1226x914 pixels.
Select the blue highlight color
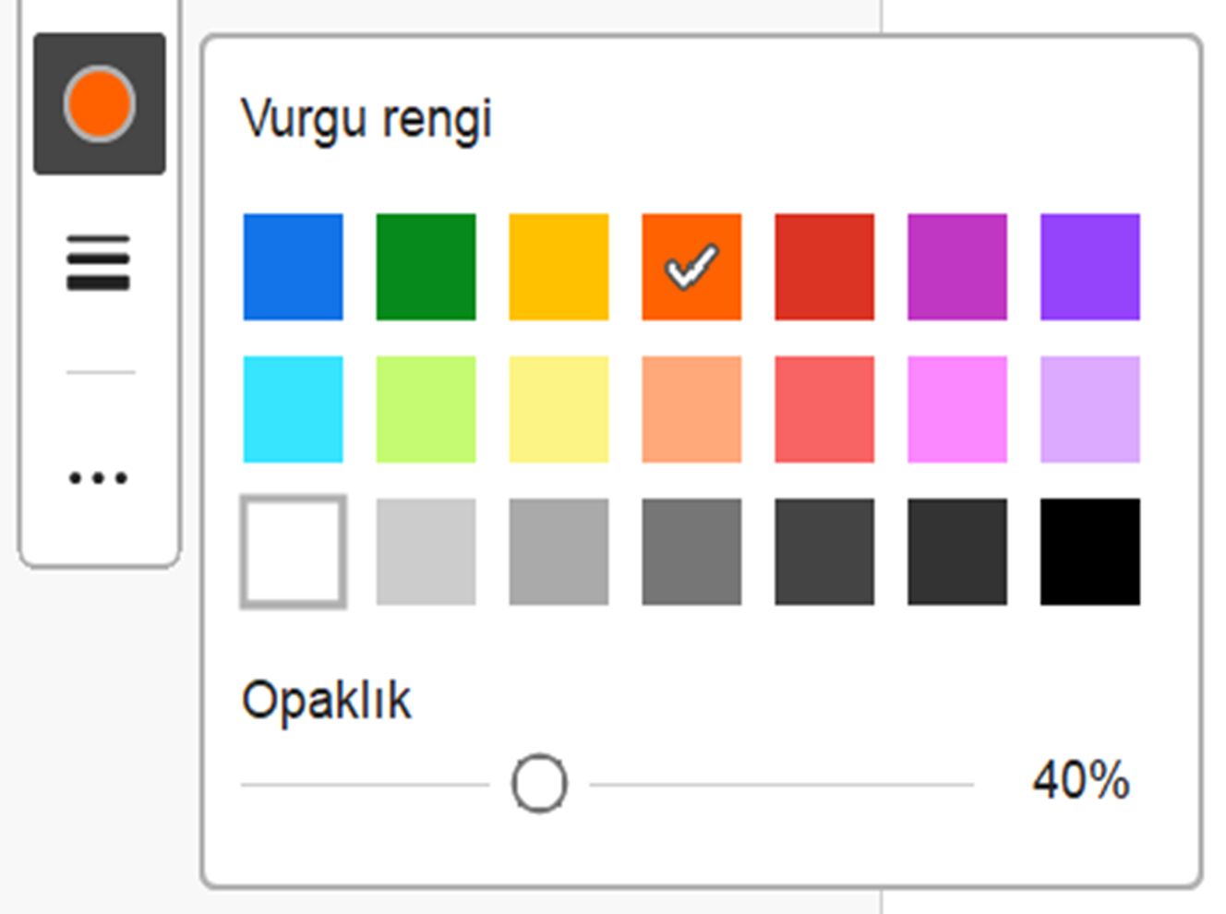[x=292, y=266]
